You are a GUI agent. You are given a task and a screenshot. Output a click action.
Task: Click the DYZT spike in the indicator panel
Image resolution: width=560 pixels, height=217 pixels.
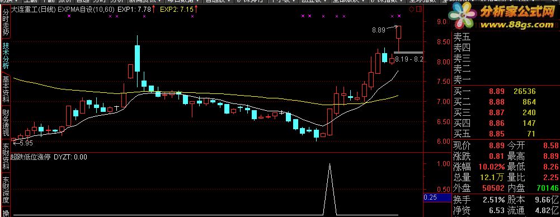[x=330, y=189]
